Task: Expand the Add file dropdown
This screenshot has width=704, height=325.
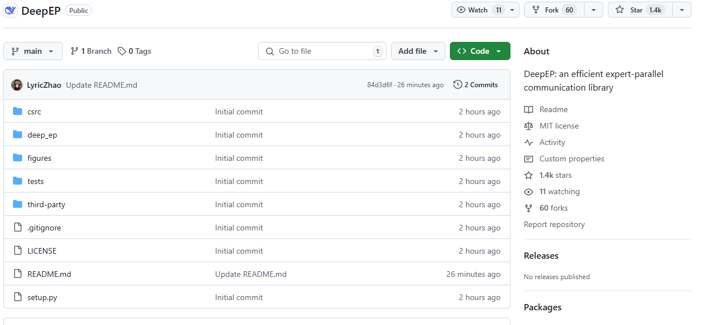Action: coord(418,51)
